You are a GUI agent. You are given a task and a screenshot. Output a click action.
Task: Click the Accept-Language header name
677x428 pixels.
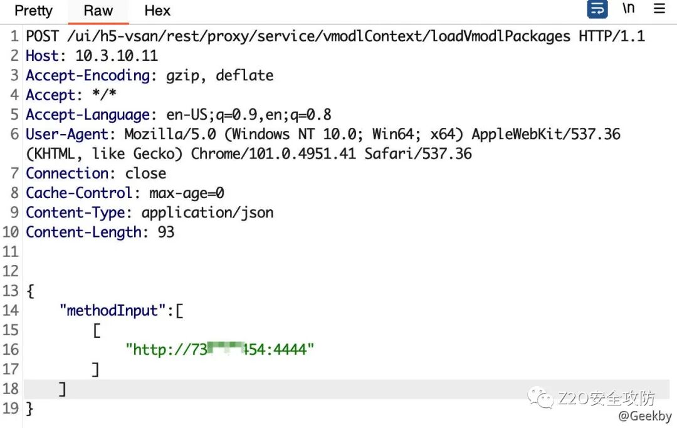pyautogui.click(x=88, y=115)
